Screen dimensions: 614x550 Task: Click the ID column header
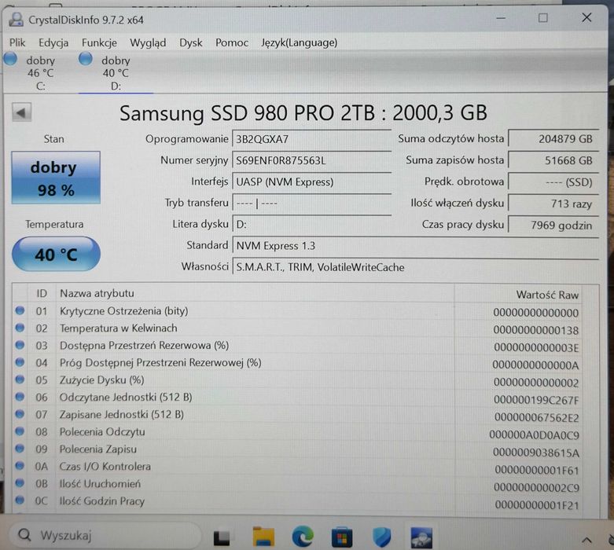(42, 293)
